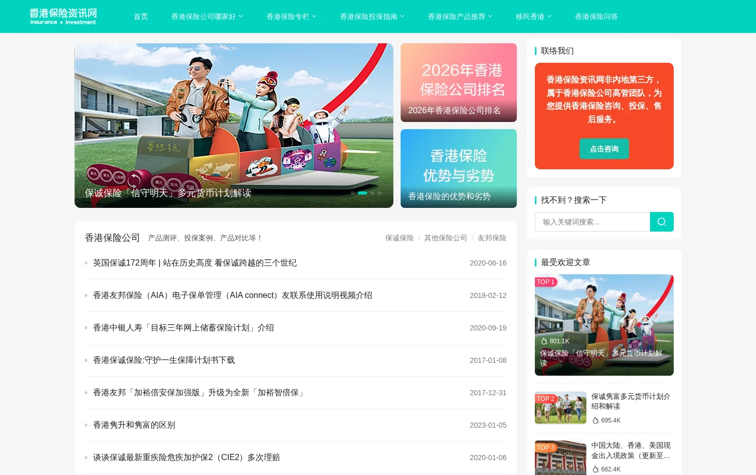Click bullet arrow before 香港隽升和隽富的区别
Viewport: 756px width, 475px height.
pos(86,425)
